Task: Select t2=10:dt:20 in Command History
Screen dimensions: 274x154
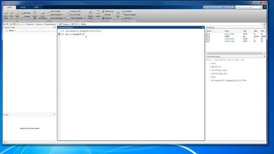Action: 219,74
